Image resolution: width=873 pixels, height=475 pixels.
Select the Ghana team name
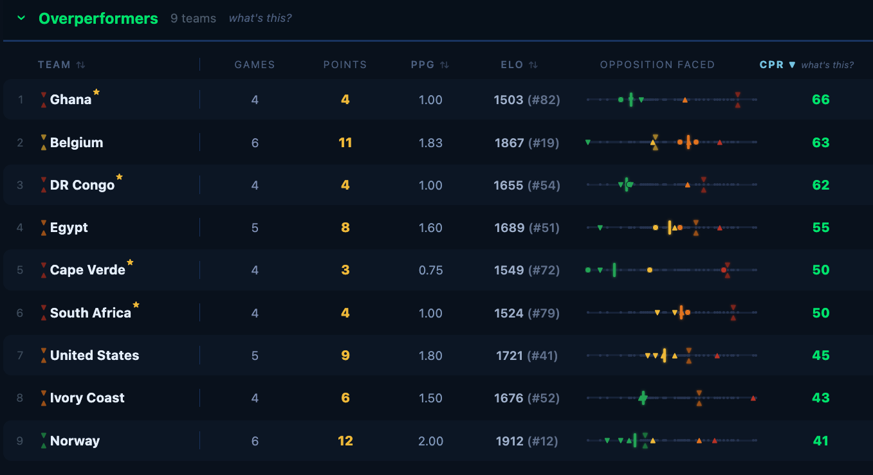pos(71,100)
